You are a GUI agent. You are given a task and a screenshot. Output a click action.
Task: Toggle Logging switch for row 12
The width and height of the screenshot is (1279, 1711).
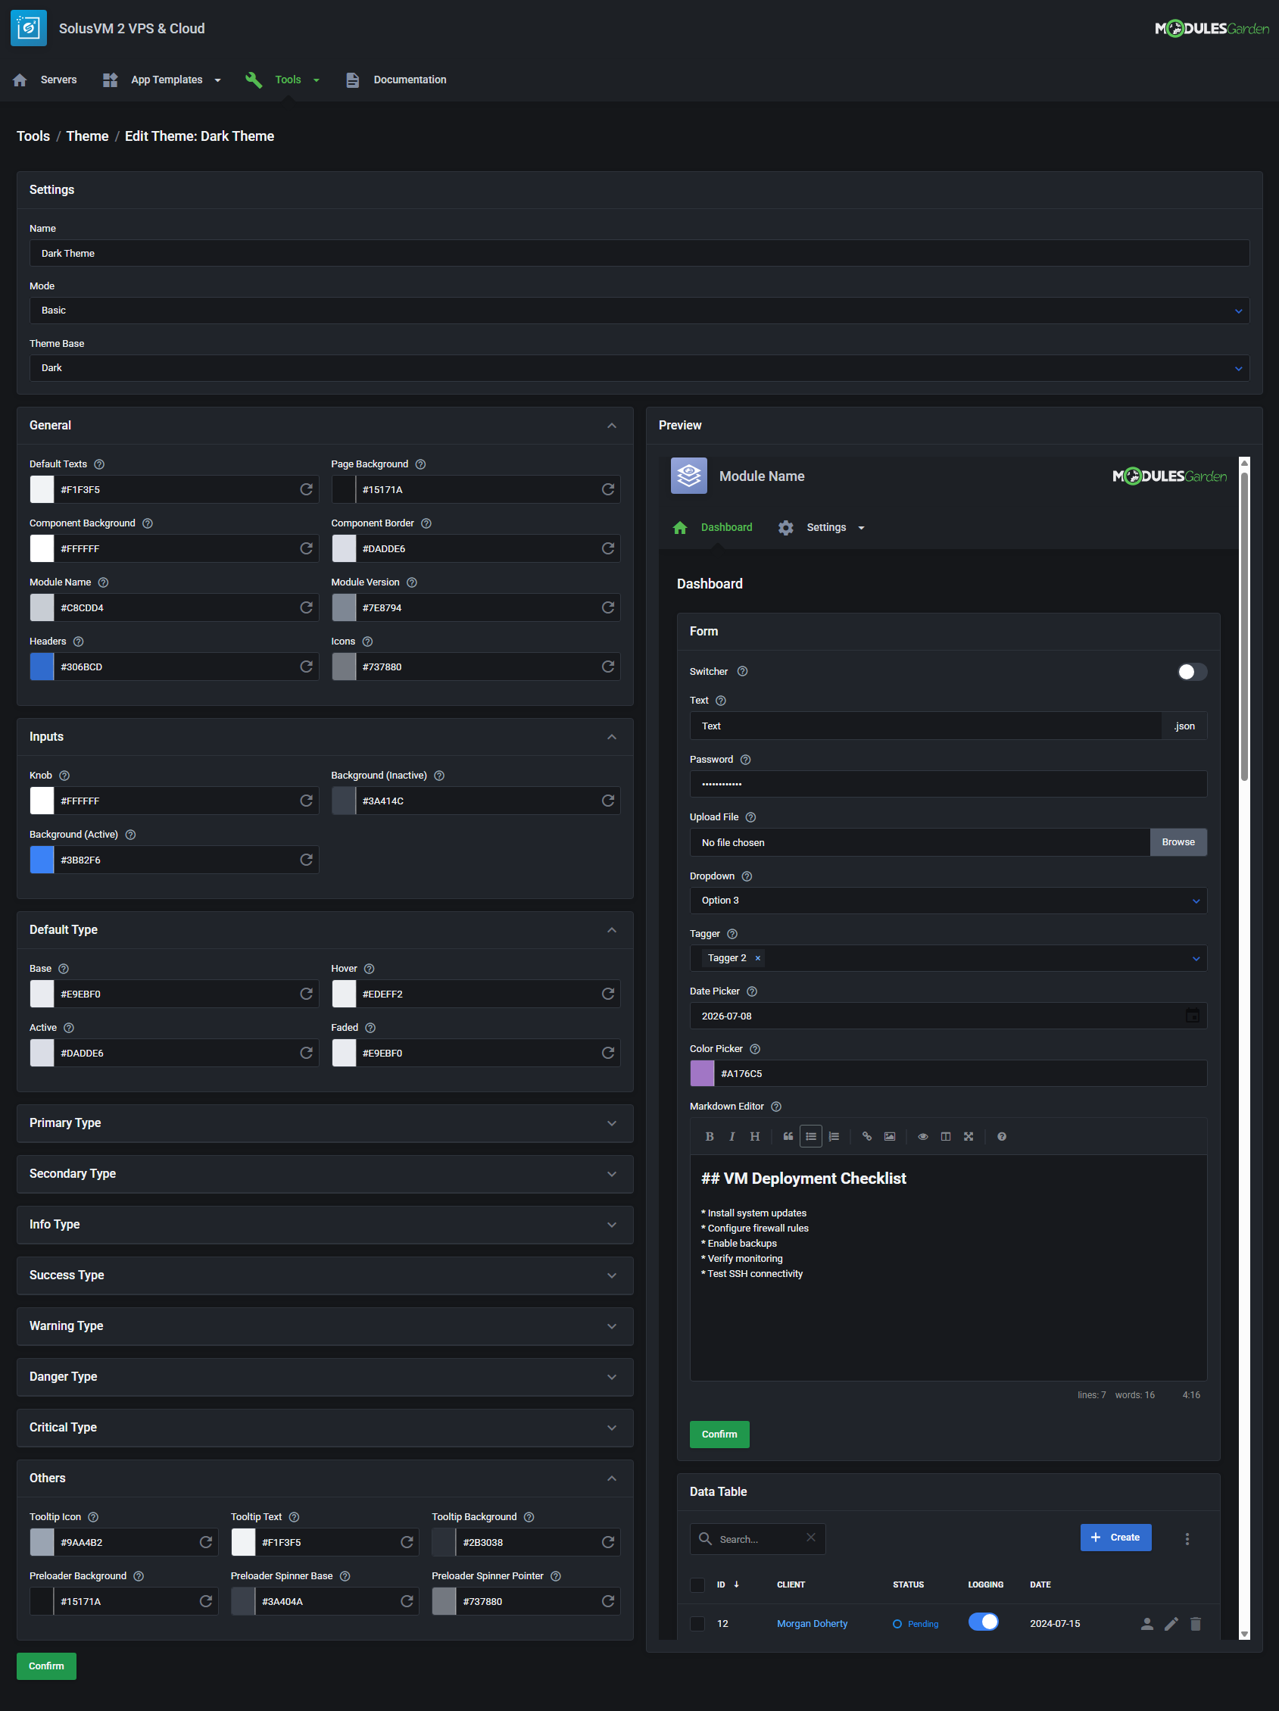click(984, 1622)
